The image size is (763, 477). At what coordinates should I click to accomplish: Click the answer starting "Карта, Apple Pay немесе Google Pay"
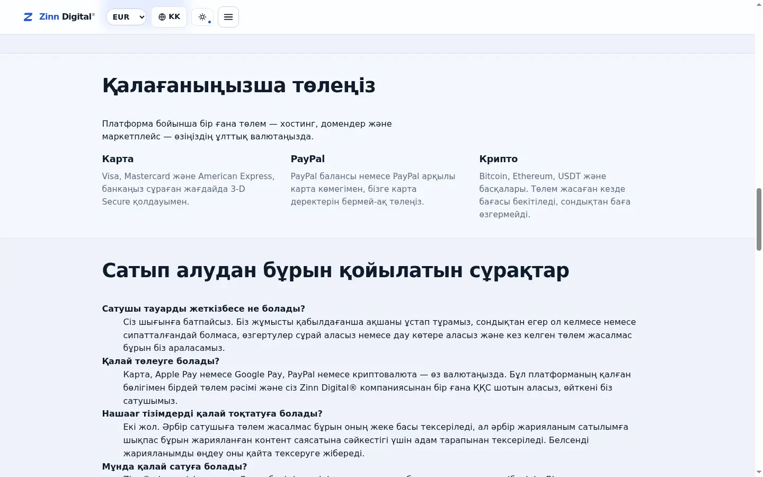pyautogui.click(x=377, y=387)
